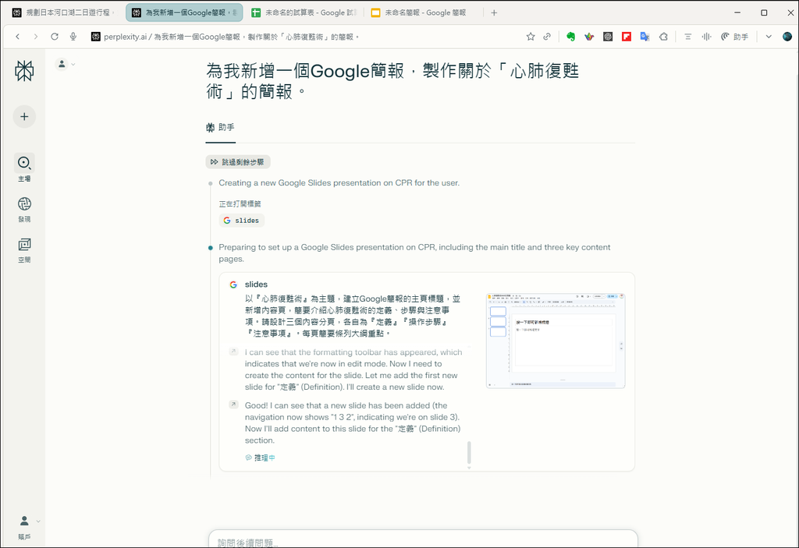The width and height of the screenshot is (799, 548).
Task: Switch to 未命名的試算表 Google Sheets tab
Action: coord(304,12)
